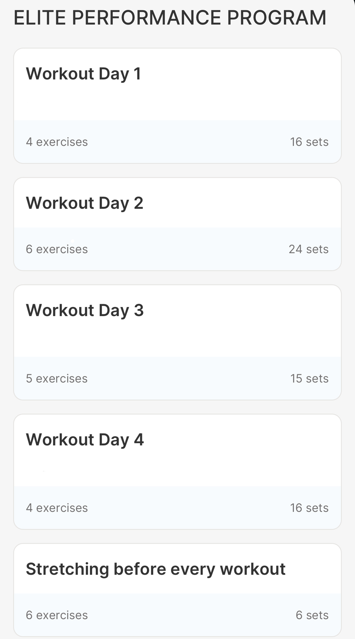The image size is (355, 639).
Task: Open the Workout Day 2 title
Action: 84,203
